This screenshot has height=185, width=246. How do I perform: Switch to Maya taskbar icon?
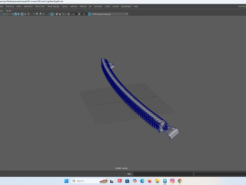point(165,181)
